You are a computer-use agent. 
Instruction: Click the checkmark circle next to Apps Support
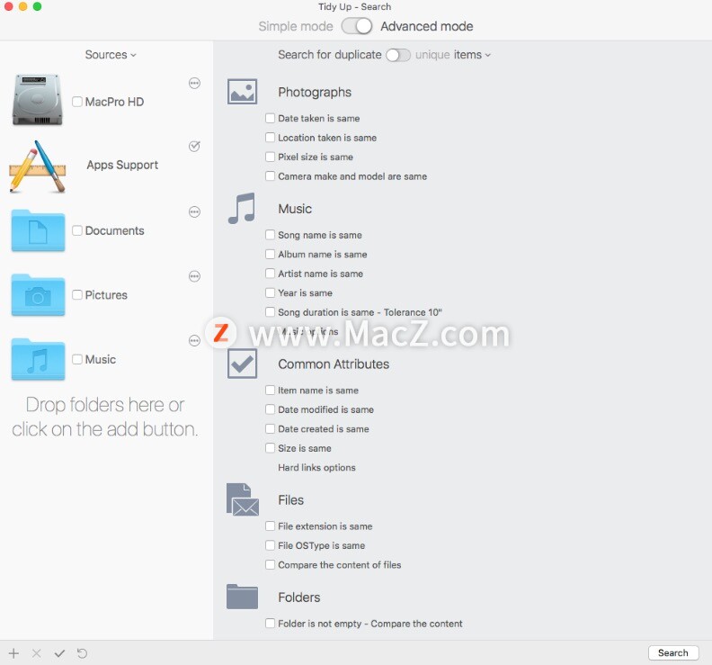(194, 146)
